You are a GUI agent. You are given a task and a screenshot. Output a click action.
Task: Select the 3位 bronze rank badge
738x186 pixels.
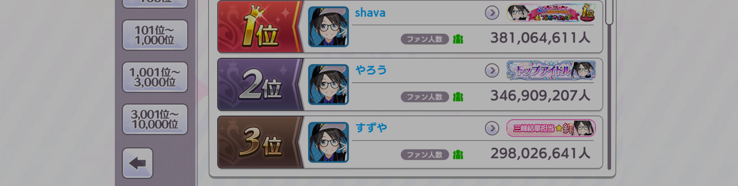point(260,142)
